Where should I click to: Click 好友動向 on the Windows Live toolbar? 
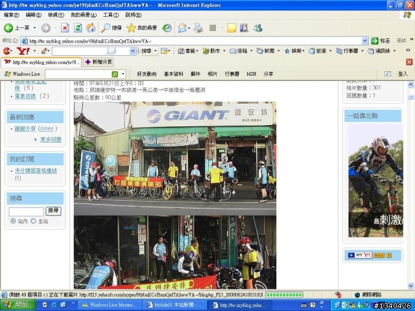147,74
